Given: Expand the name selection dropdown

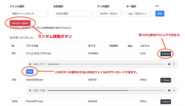Looking at the screenshot, I should (x=73, y=14).
